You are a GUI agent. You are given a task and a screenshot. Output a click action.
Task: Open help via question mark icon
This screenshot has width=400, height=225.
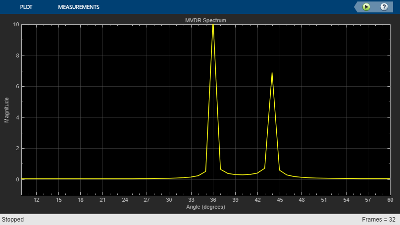384,7
